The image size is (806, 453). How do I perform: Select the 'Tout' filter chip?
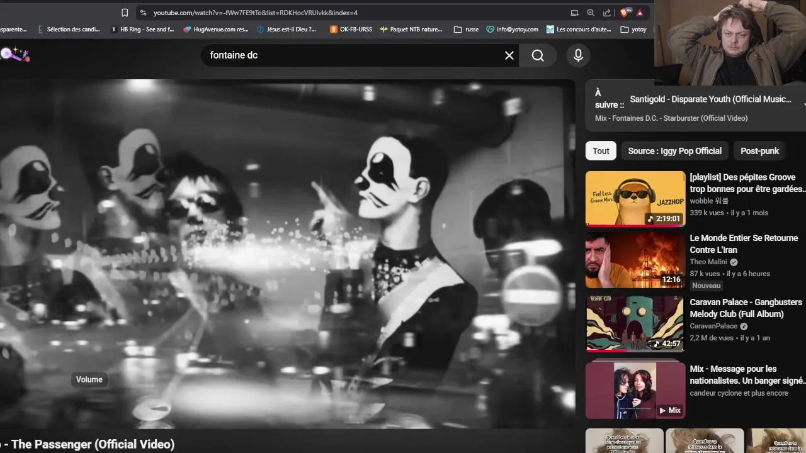point(601,151)
